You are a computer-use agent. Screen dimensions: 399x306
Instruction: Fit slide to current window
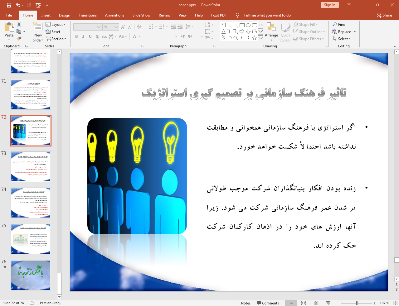395,303
